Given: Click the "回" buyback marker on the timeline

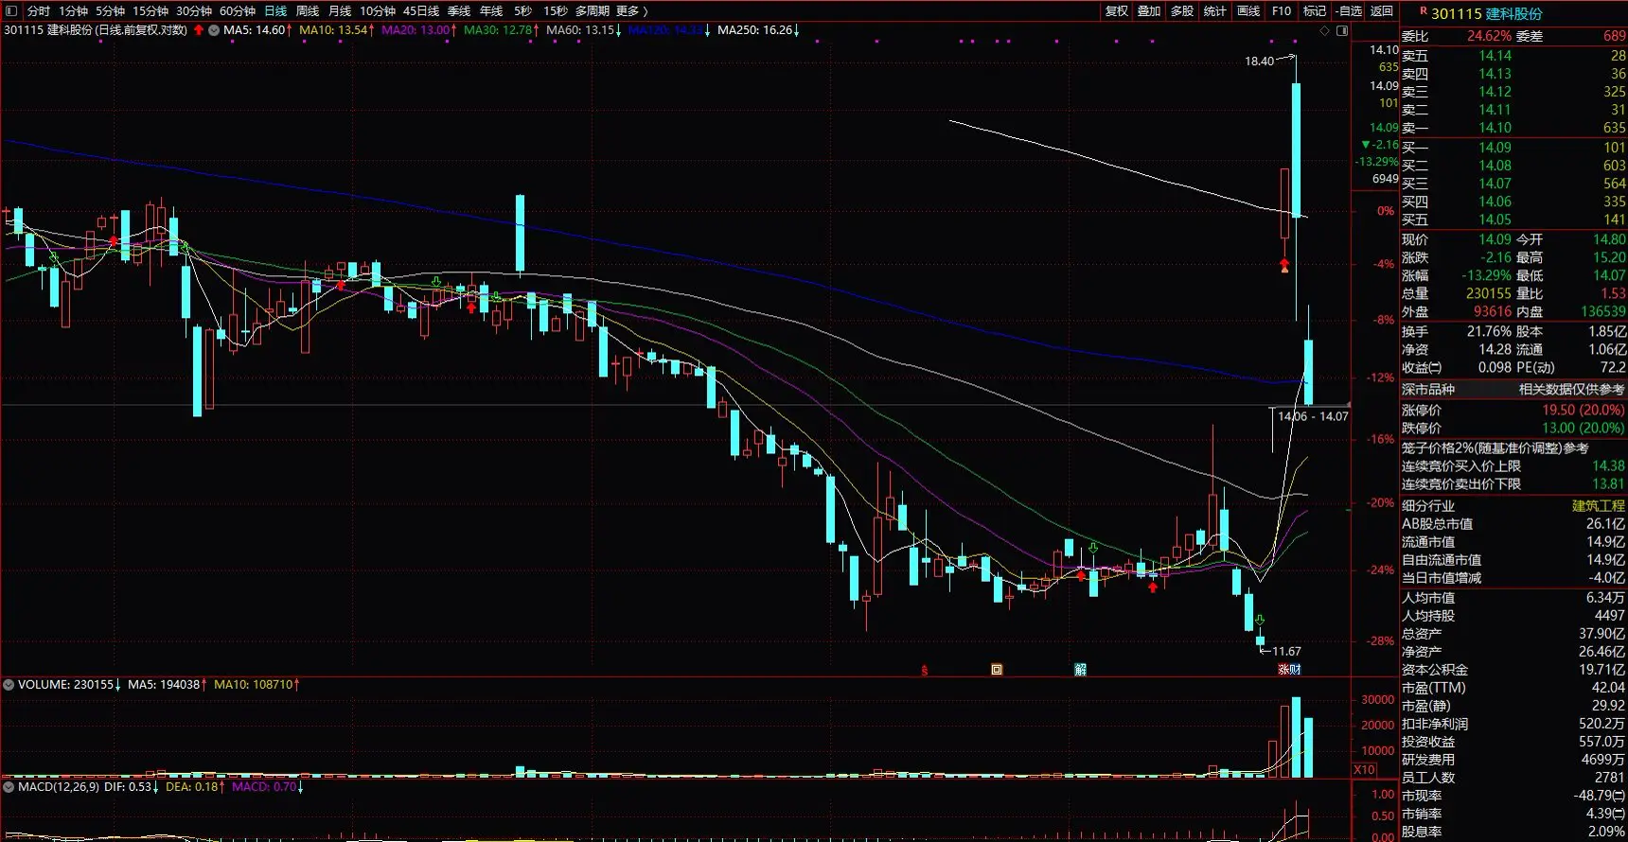Looking at the screenshot, I should 997,670.
